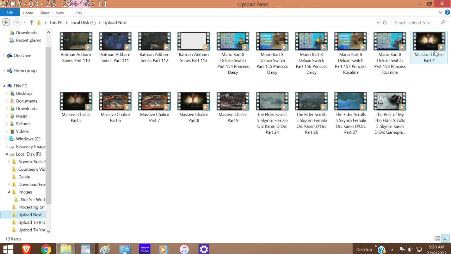Open Amazon Music from taskbar
451x254 pixels.
tap(145, 249)
